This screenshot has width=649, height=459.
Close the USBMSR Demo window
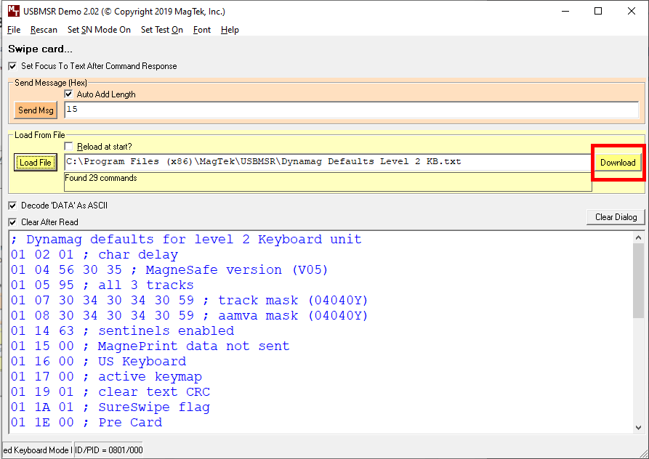coord(632,11)
